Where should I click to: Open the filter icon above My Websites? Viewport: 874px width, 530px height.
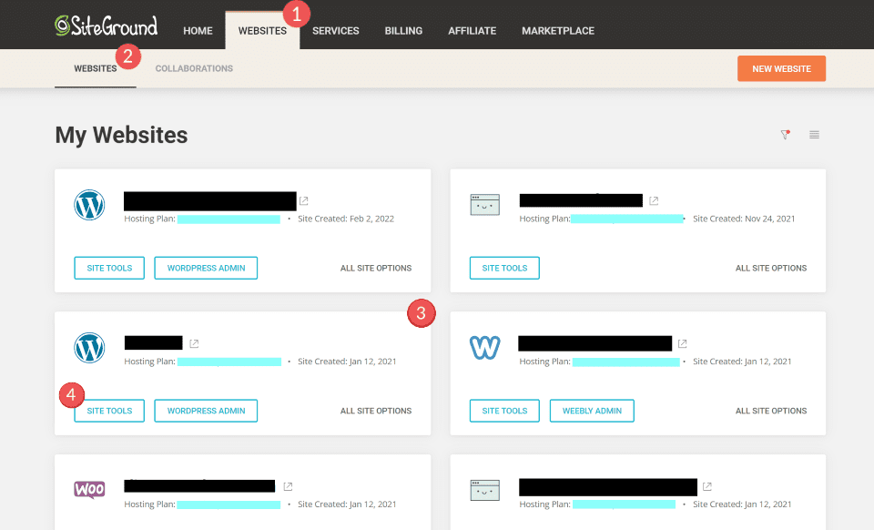pos(785,134)
